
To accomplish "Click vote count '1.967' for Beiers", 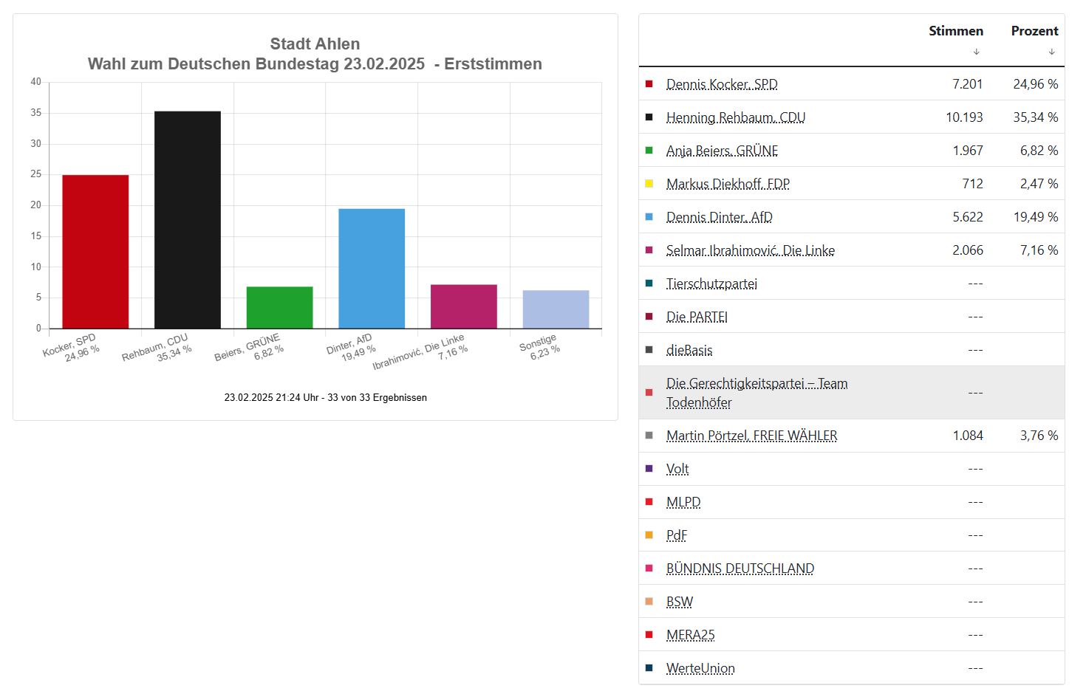I will (968, 151).
